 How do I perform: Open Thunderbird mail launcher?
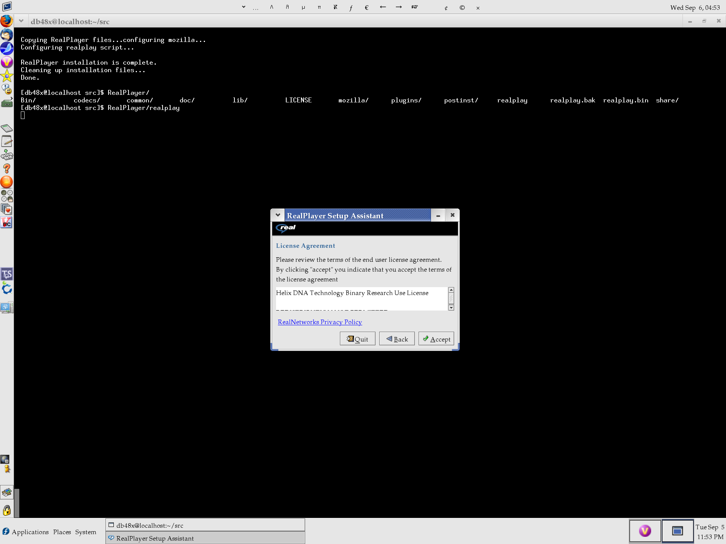pos(7,35)
